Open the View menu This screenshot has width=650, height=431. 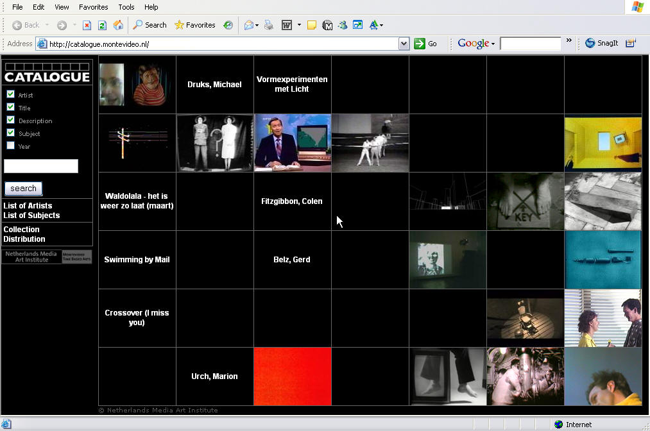[62, 7]
